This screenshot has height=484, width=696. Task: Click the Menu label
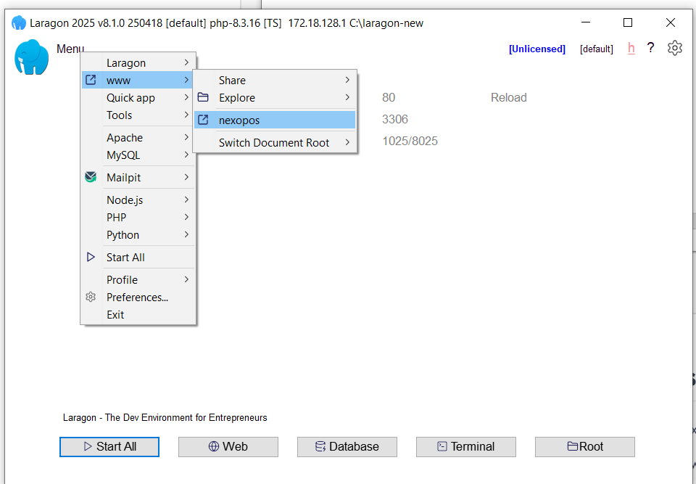(70, 49)
